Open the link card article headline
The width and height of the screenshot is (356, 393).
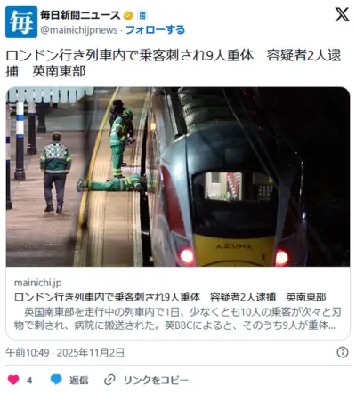pos(170,297)
